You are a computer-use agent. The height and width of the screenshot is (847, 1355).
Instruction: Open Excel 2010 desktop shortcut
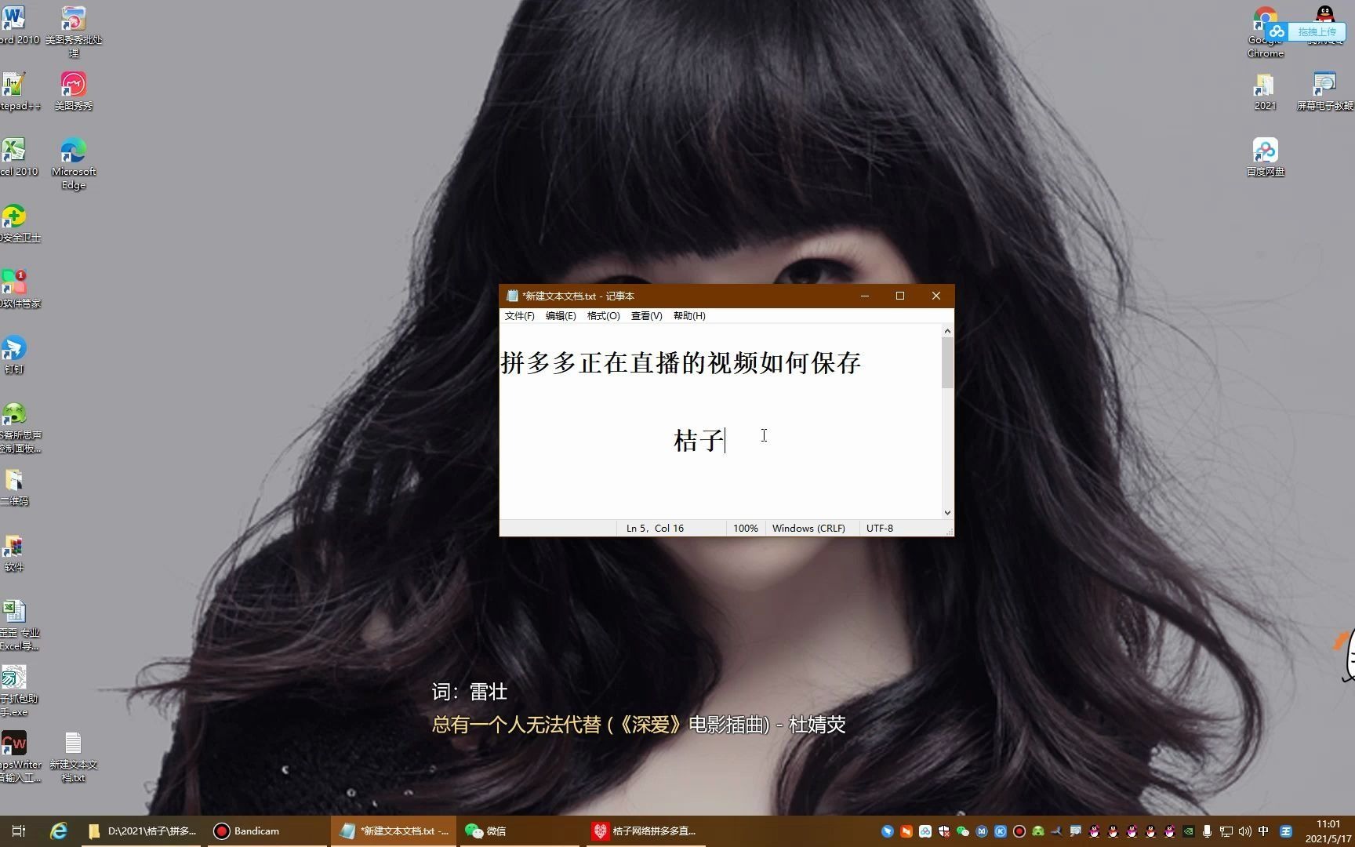[x=16, y=157]
